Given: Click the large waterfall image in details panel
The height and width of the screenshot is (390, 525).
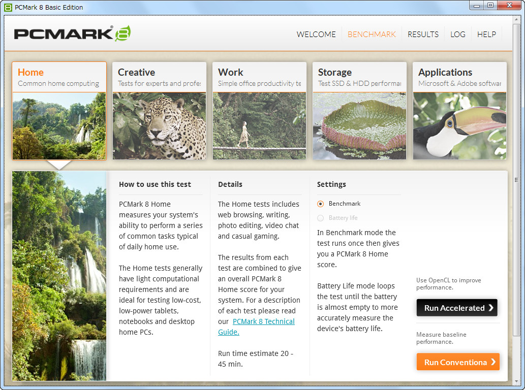Looking at the screenshot, I should (59, 276).
